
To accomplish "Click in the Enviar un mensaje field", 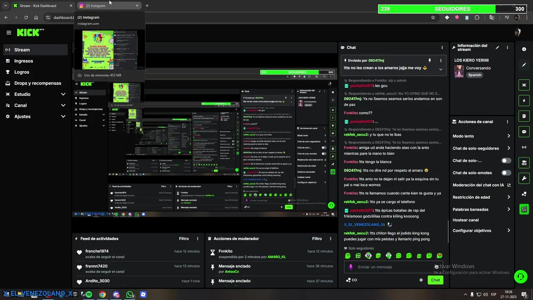I will (x=394, y=267).
